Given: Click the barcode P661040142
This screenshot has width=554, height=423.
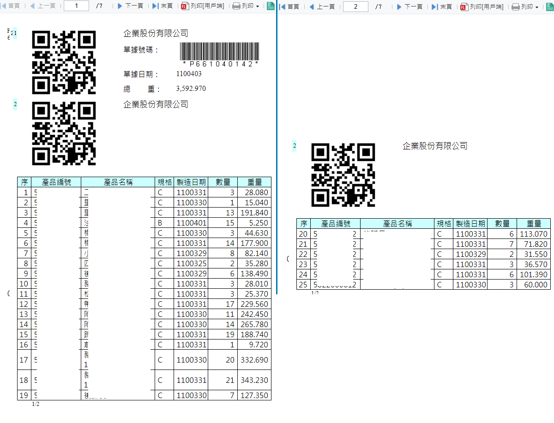Looking at the screenshot, I should click(219, 55).
